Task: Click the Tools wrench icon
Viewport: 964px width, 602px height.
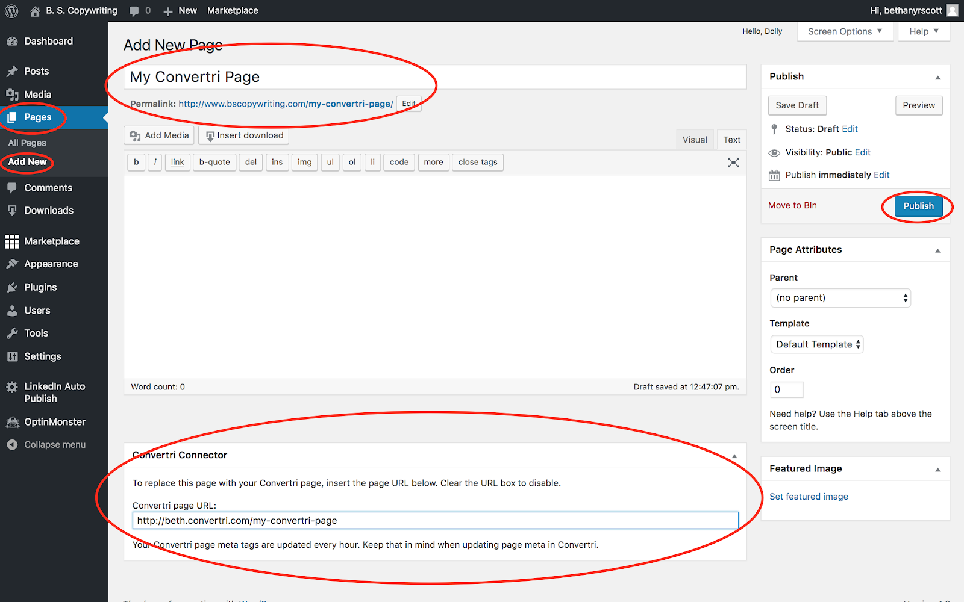Action: click(x=12, y=333)
